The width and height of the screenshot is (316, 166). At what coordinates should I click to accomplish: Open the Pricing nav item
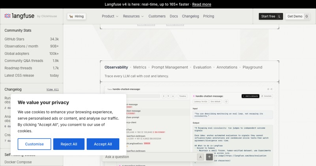point(209,16)
